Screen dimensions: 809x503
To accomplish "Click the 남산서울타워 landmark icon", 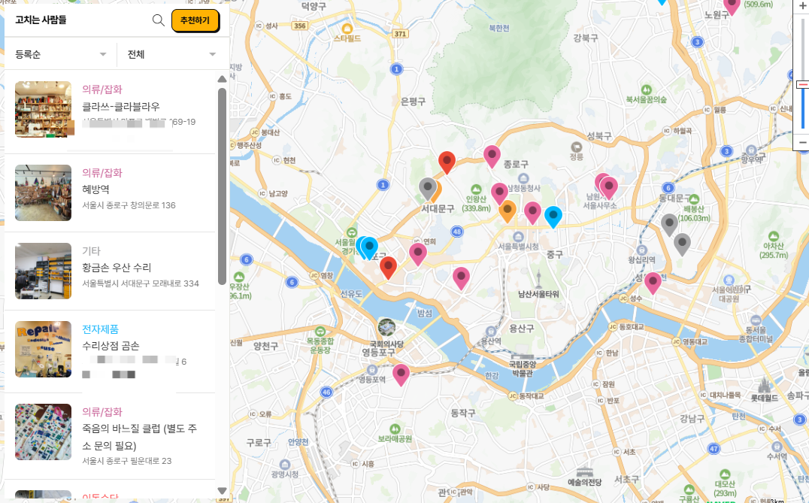I will [538, 279].
